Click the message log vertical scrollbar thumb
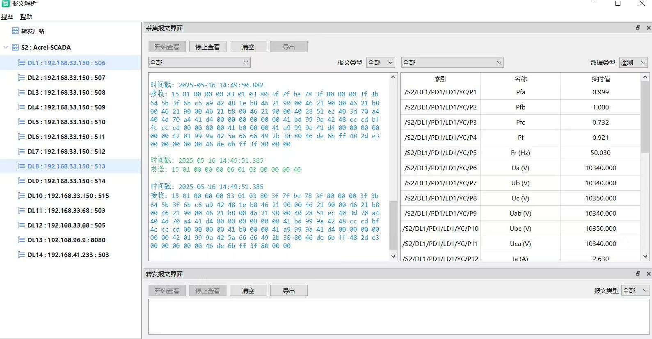This screenshot has width=652, height=339. click(x=393, y=225)
